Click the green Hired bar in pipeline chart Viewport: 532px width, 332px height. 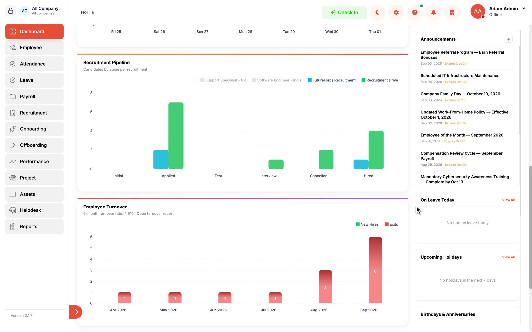[376, 150]
